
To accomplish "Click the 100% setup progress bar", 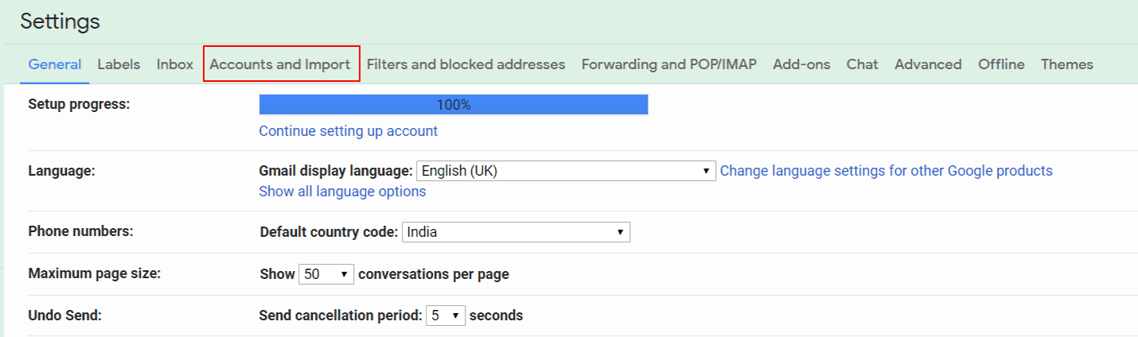I will 454,105.
